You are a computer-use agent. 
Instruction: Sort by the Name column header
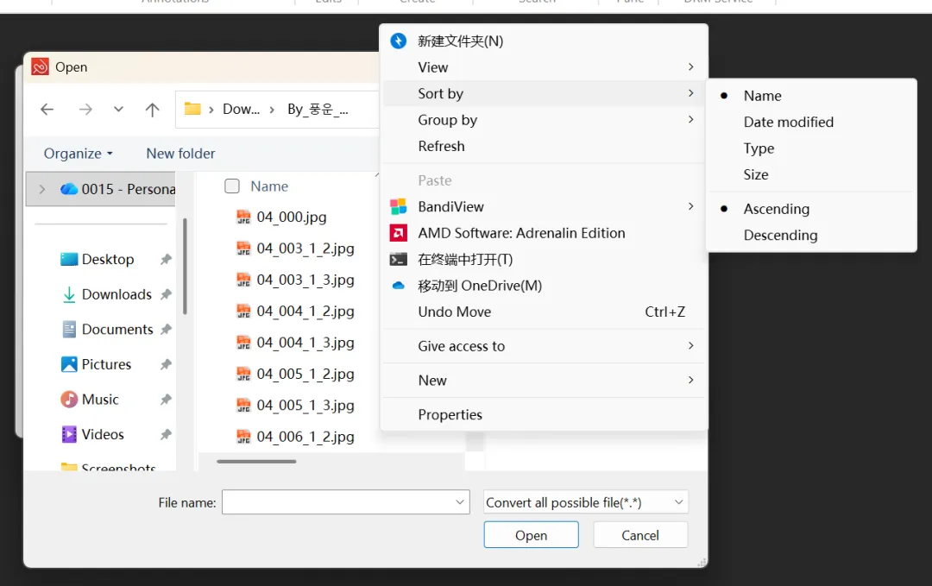269,186
